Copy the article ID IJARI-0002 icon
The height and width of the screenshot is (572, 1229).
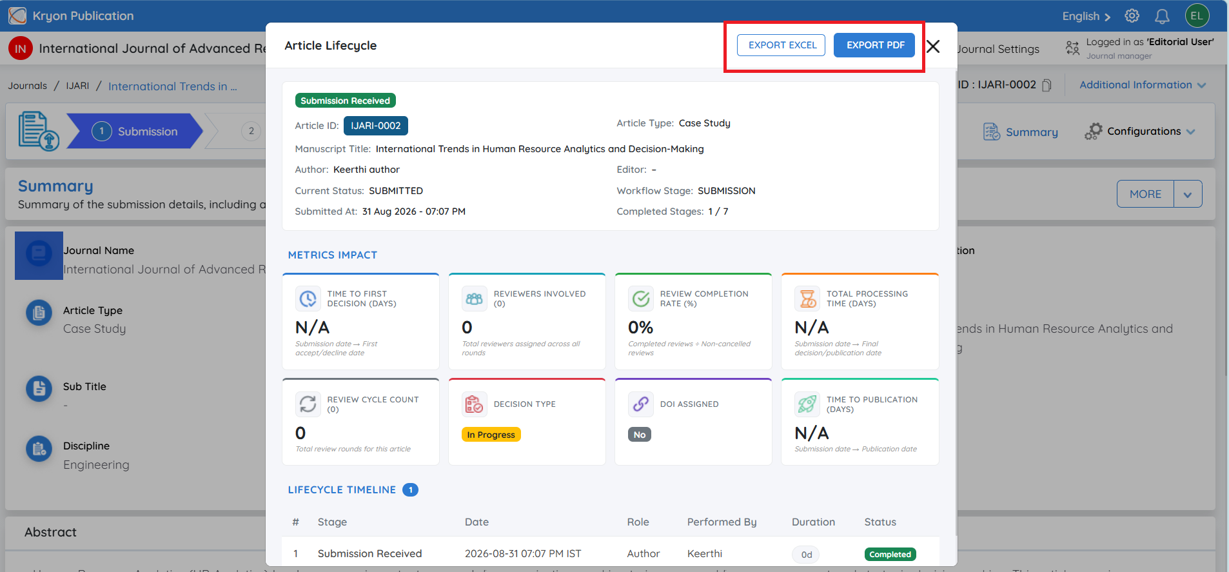point(1047,85)
